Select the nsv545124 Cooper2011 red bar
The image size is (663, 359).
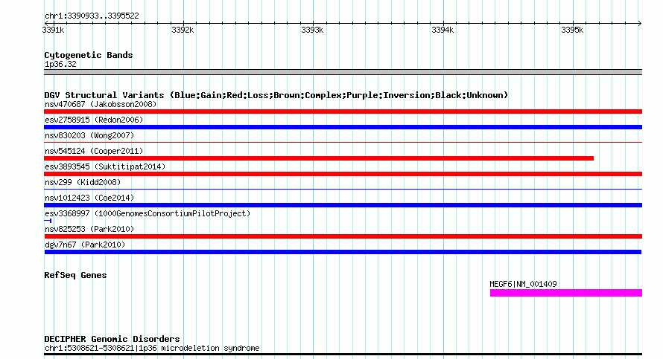(319, 158)
